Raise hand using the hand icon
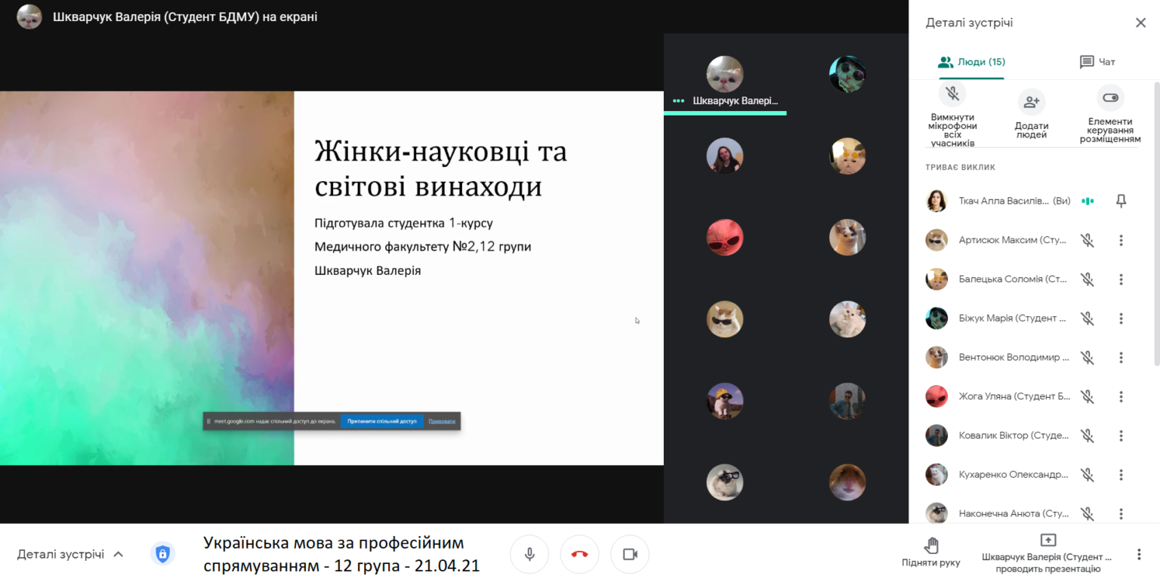This screenshot has height=585, width=1160. 930,545
